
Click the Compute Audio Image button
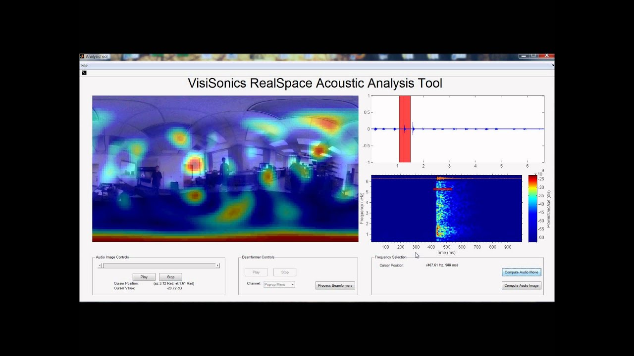tap(522, 285)
